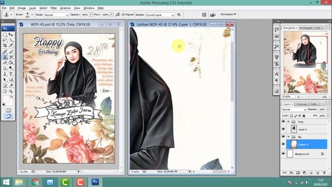
Task: Select the Pen tool
Action: click(5, 74)
